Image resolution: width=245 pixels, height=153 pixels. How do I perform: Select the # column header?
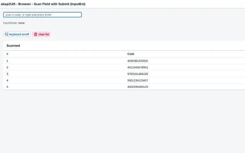pyautogui.click(x=7, y=54)
